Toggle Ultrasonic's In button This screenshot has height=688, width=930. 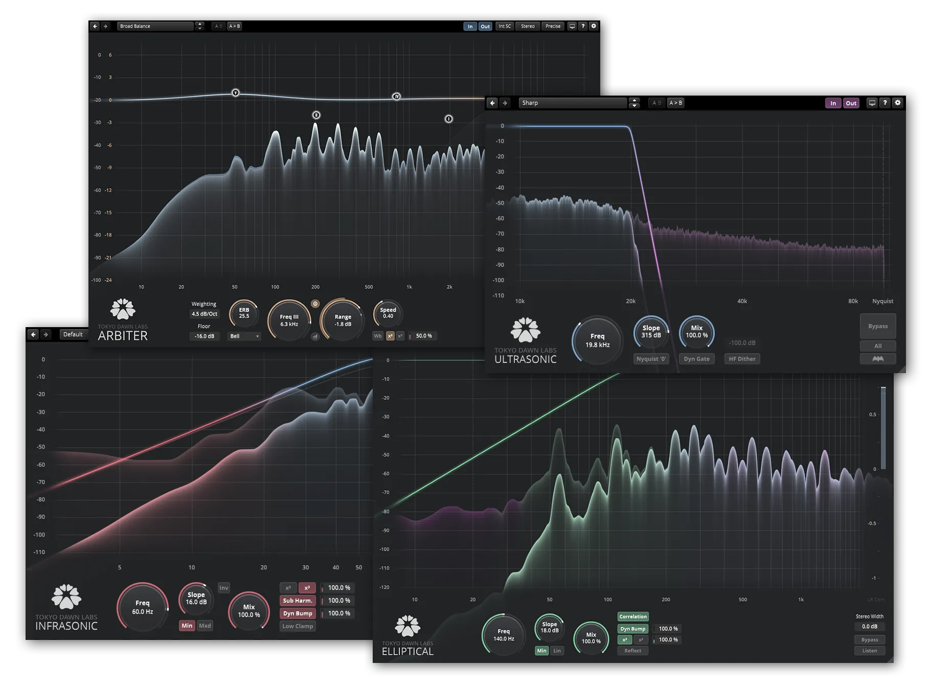point(833,103)
